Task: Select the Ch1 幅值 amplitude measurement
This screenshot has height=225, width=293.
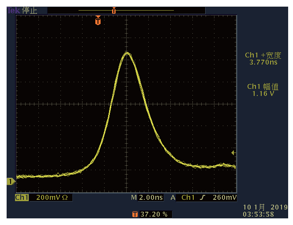Action: (x=263, y=87)
